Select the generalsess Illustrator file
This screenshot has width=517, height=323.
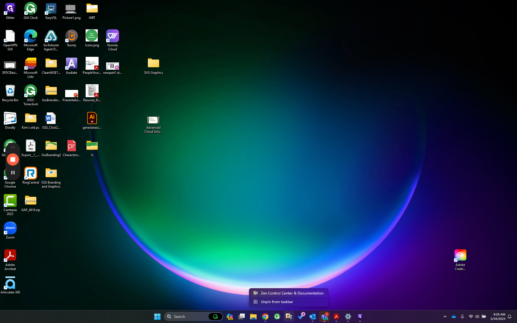tap(92, 121)
